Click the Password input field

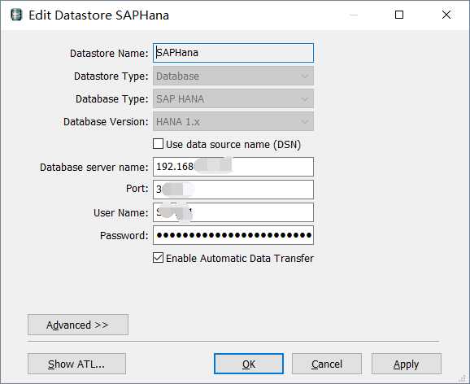coord(233,235)
